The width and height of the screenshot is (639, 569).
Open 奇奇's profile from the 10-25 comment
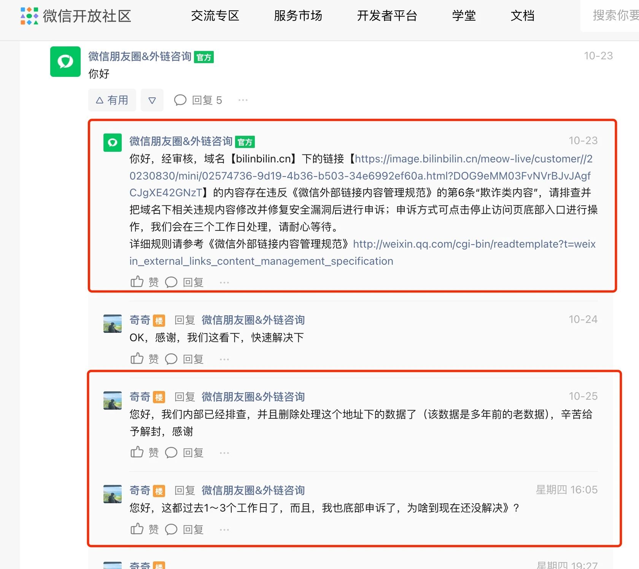point(140,397)
